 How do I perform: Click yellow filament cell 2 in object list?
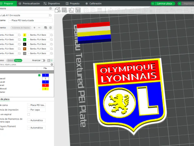pos(45,89)
